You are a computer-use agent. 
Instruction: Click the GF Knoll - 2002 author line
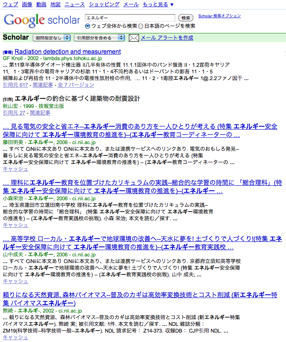point(52,59)
